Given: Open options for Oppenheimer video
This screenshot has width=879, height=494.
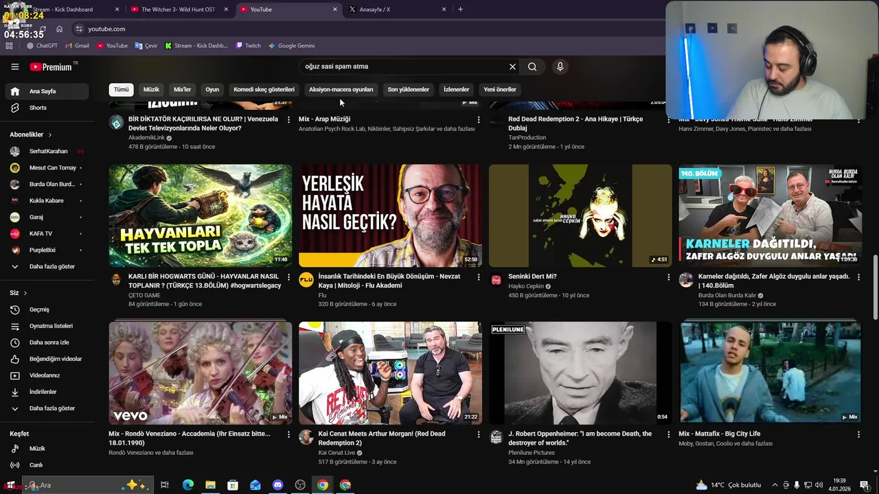Looking at the screenshot, I should [668, 434].
